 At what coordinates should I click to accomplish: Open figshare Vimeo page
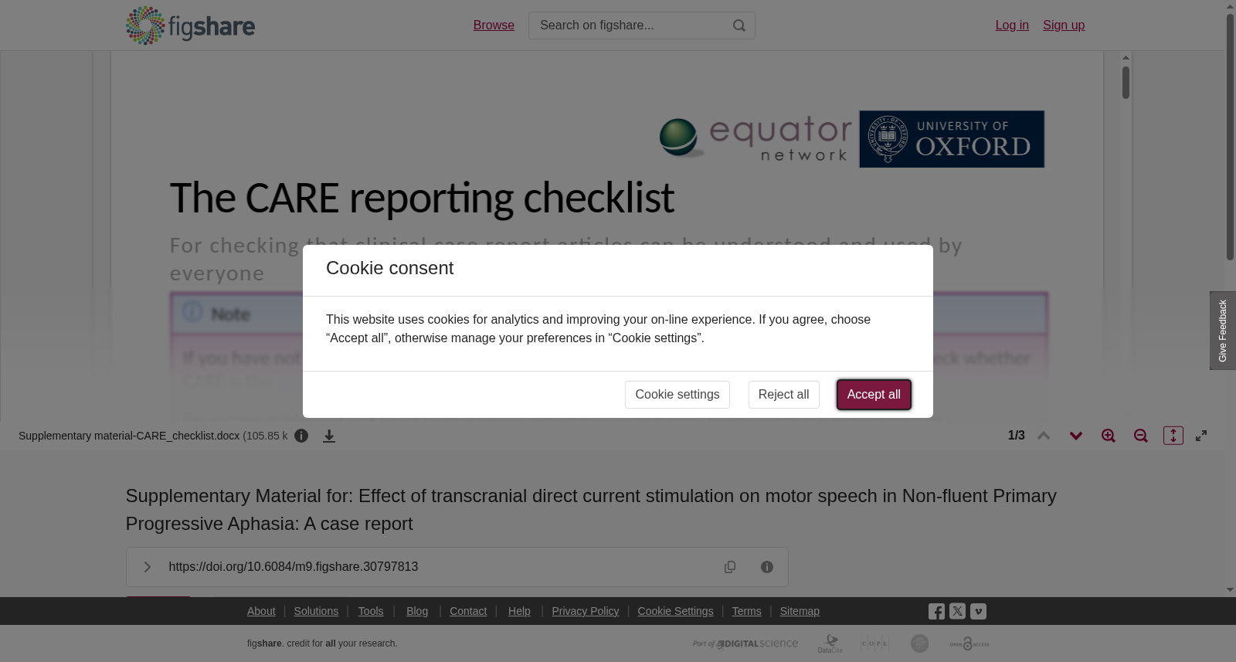pyautogui.click(x=978, y=611)
